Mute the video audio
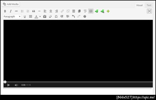156x100 pixels. click(16, 85)
